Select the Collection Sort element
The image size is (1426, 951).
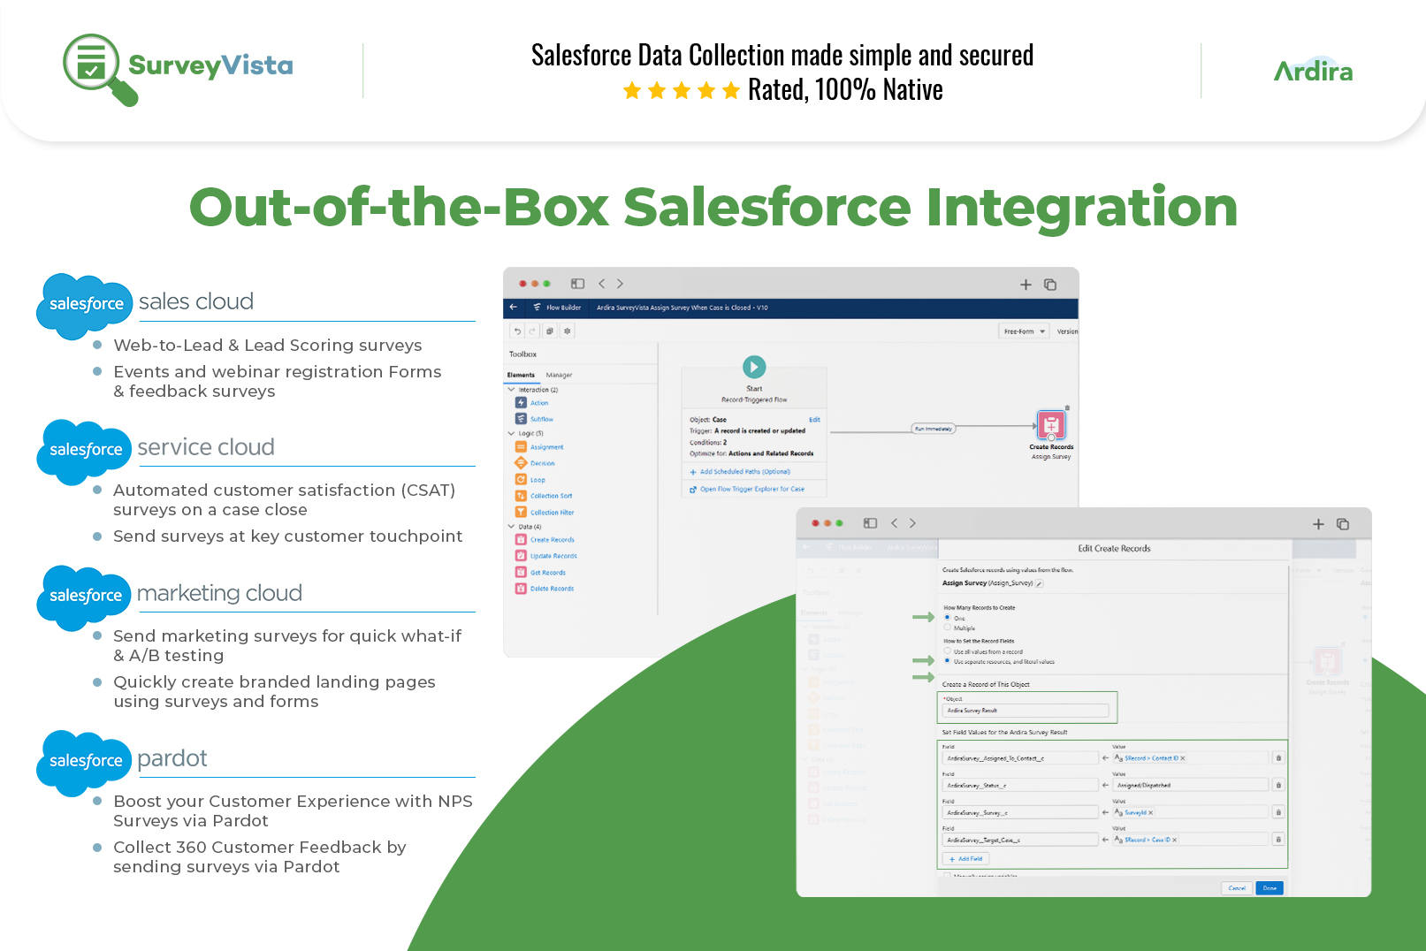[x=521, y=495]
